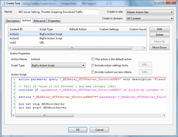Click the action script horizontal scrollbar thumb
The width and height of the screenshot is (178, 137).
pos(44,115)
